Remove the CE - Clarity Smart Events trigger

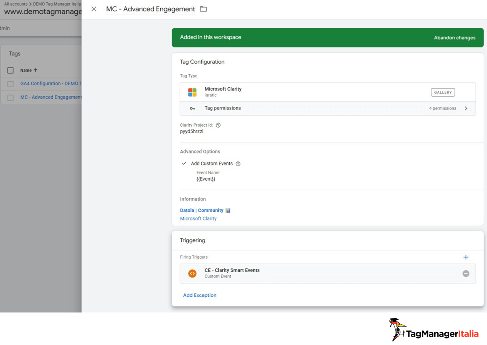(466, 273)
